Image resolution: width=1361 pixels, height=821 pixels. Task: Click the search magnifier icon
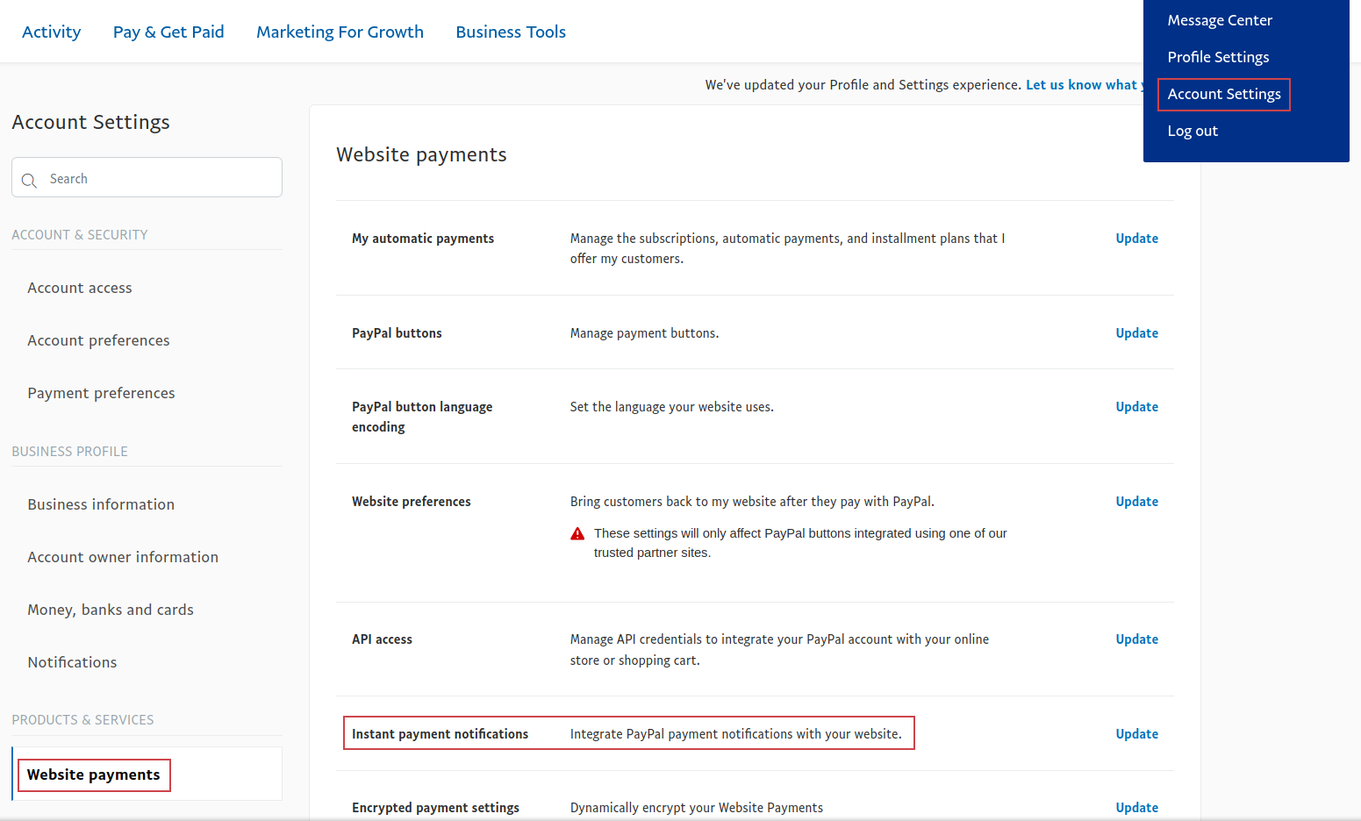pos(29,180)
